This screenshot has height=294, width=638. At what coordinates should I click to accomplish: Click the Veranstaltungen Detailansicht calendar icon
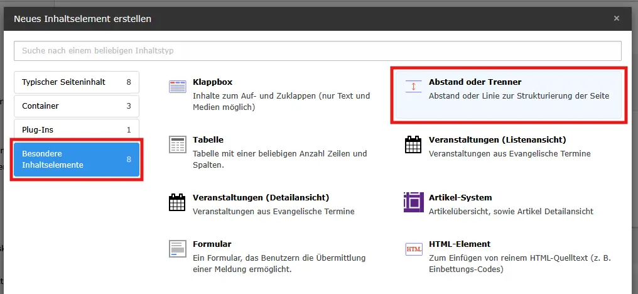178,202
